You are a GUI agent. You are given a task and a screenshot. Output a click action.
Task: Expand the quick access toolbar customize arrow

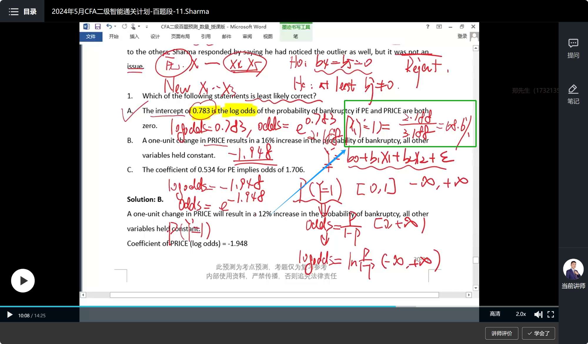click(147, 27)
